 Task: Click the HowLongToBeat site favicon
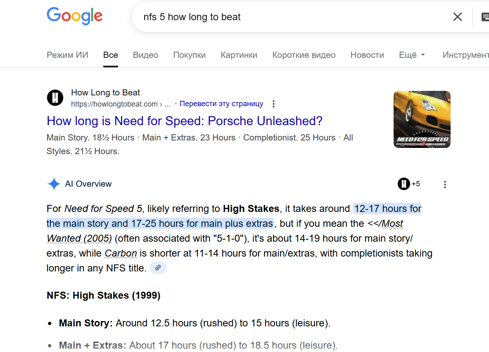point(55,98)
